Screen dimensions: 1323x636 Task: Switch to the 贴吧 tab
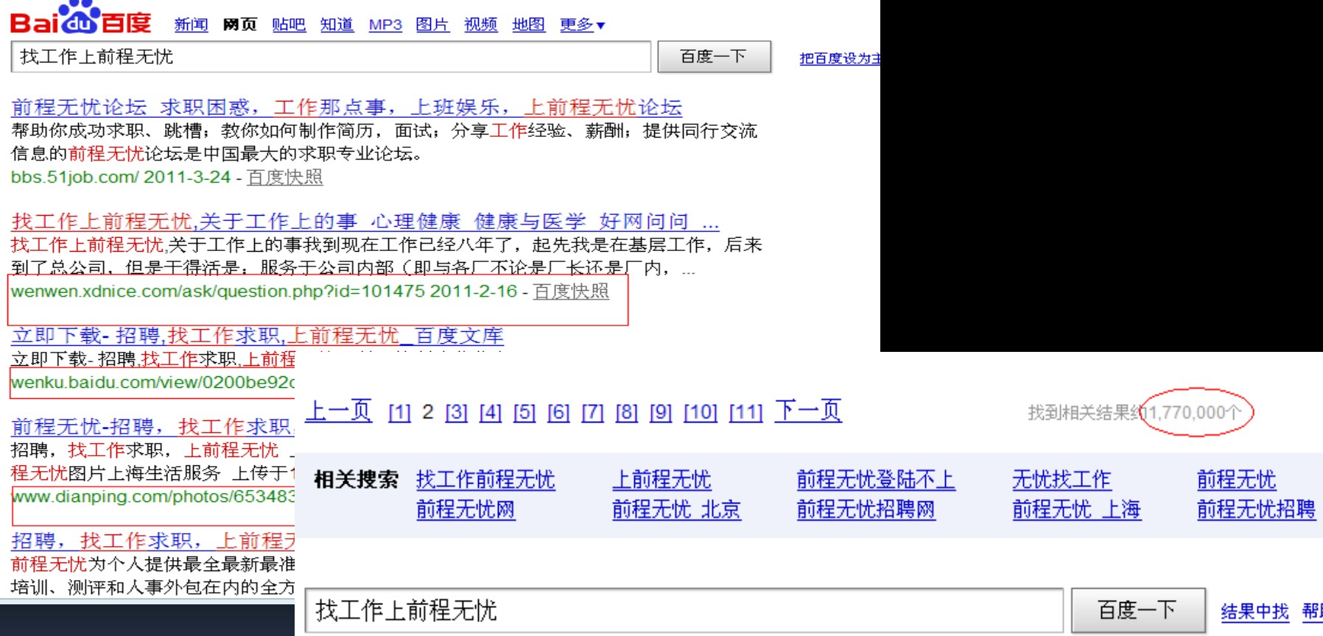[x=288, y=25]
